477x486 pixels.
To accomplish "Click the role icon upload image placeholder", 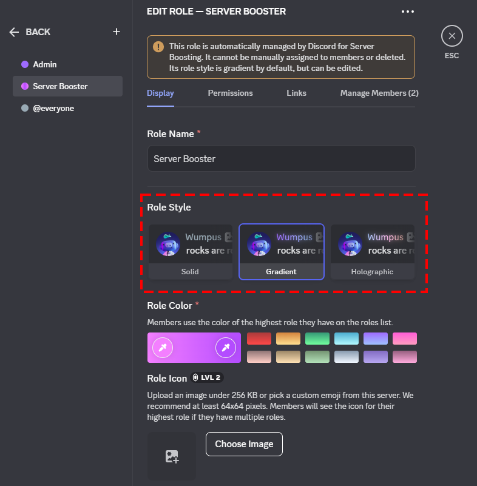I will 172,456.
